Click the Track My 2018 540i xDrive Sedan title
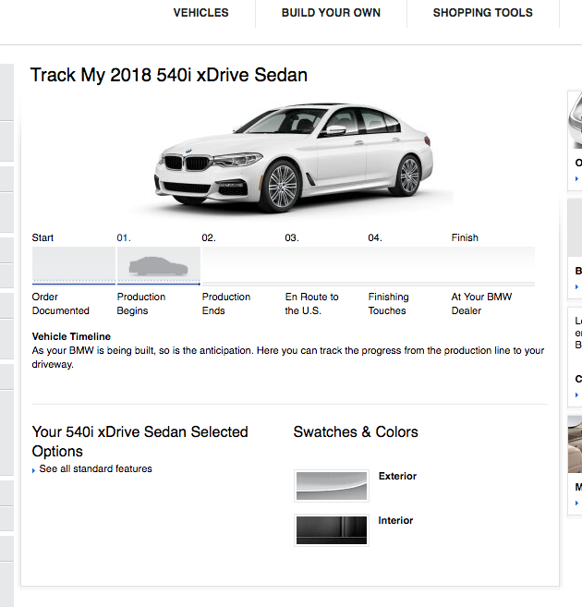The width and height of the screenshot is (582, 607). 169,75
